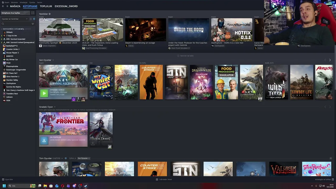Show hidden tray icons chevron
Image resolution: width=336 pixels, height=189 pixels.
312,186
